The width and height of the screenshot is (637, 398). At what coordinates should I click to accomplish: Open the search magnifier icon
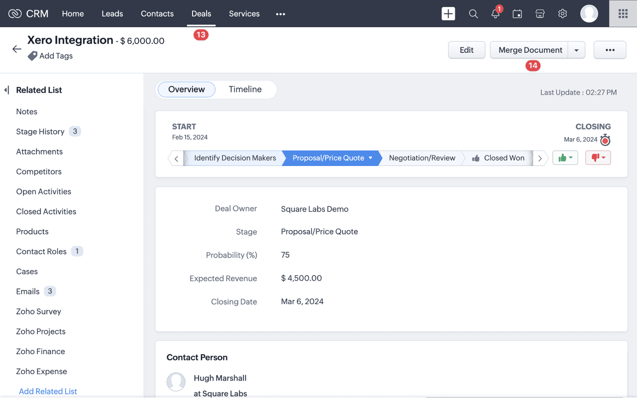pyautogui.click(x=473, y=14)
